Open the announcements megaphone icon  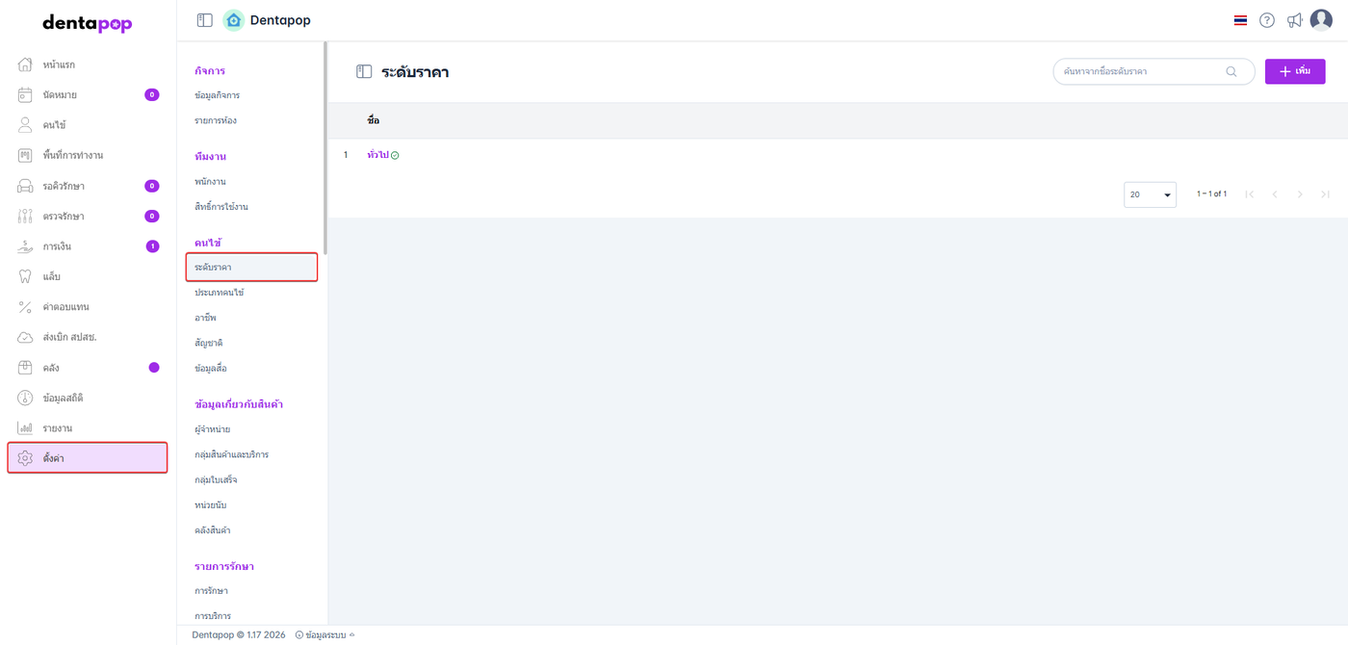coord(1295,20)
